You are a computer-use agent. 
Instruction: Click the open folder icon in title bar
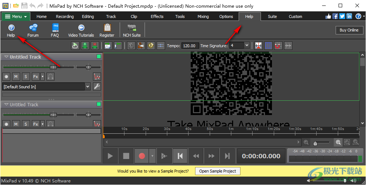[x=16, y=6]
